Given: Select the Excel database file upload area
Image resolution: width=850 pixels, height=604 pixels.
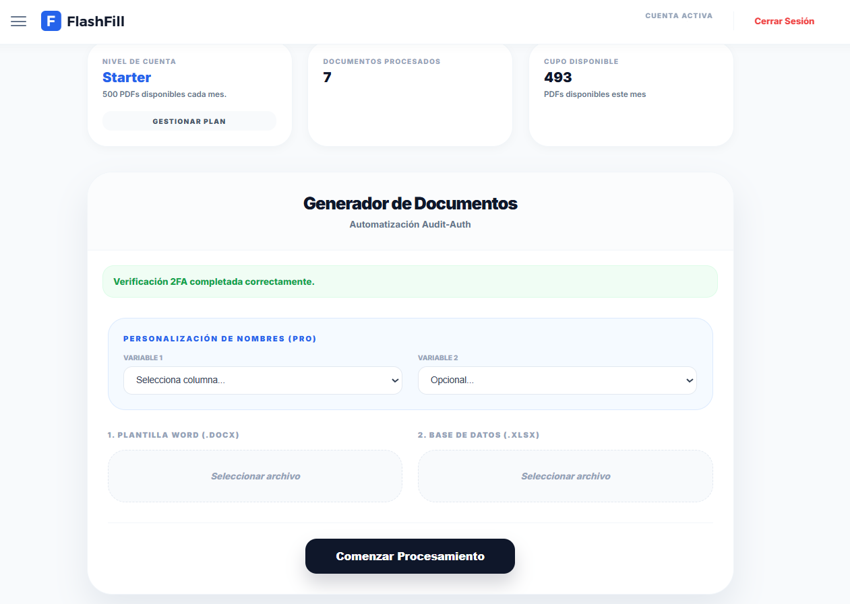Looking at the screenshot, I should point(566,476).
